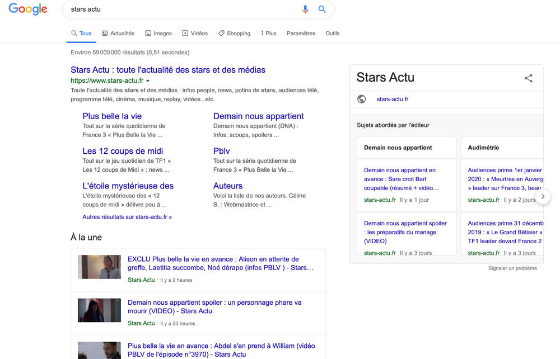Open 'Audiences prime 1er janvier 2020' article
Image resolution: width=560 pixels, height=359 pixels.
(505, 179)
